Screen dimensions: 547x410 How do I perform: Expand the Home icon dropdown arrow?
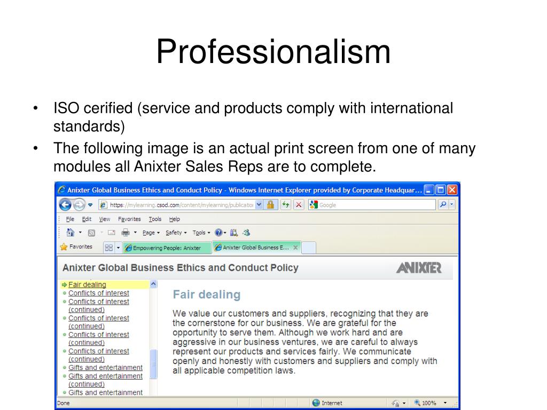coord(80,232)
